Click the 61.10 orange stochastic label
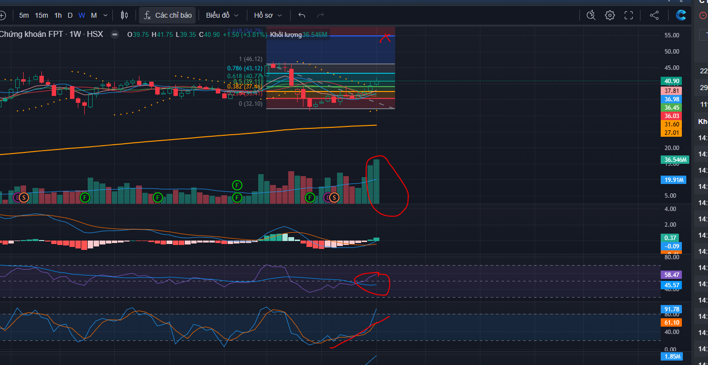Screen dimensions: 708x365 [671, 323]
